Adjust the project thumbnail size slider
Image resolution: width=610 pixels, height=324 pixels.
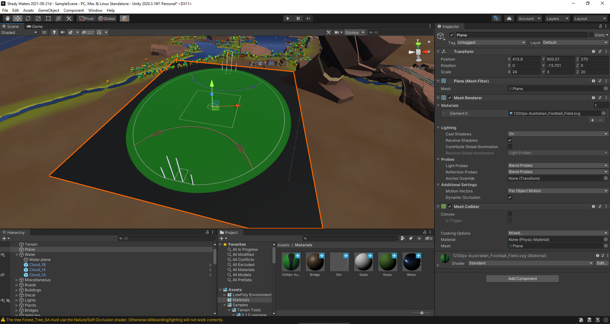[x=422, y=313]
